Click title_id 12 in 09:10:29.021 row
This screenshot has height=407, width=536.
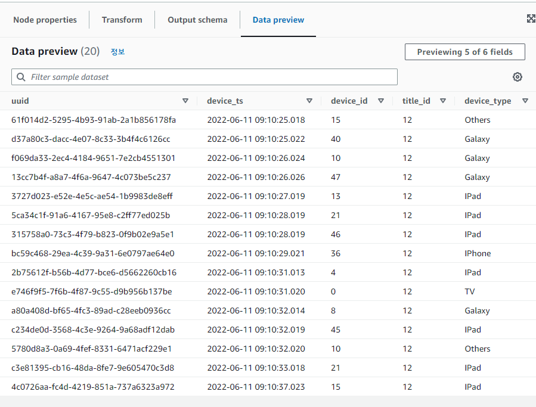tap(407, 254)
